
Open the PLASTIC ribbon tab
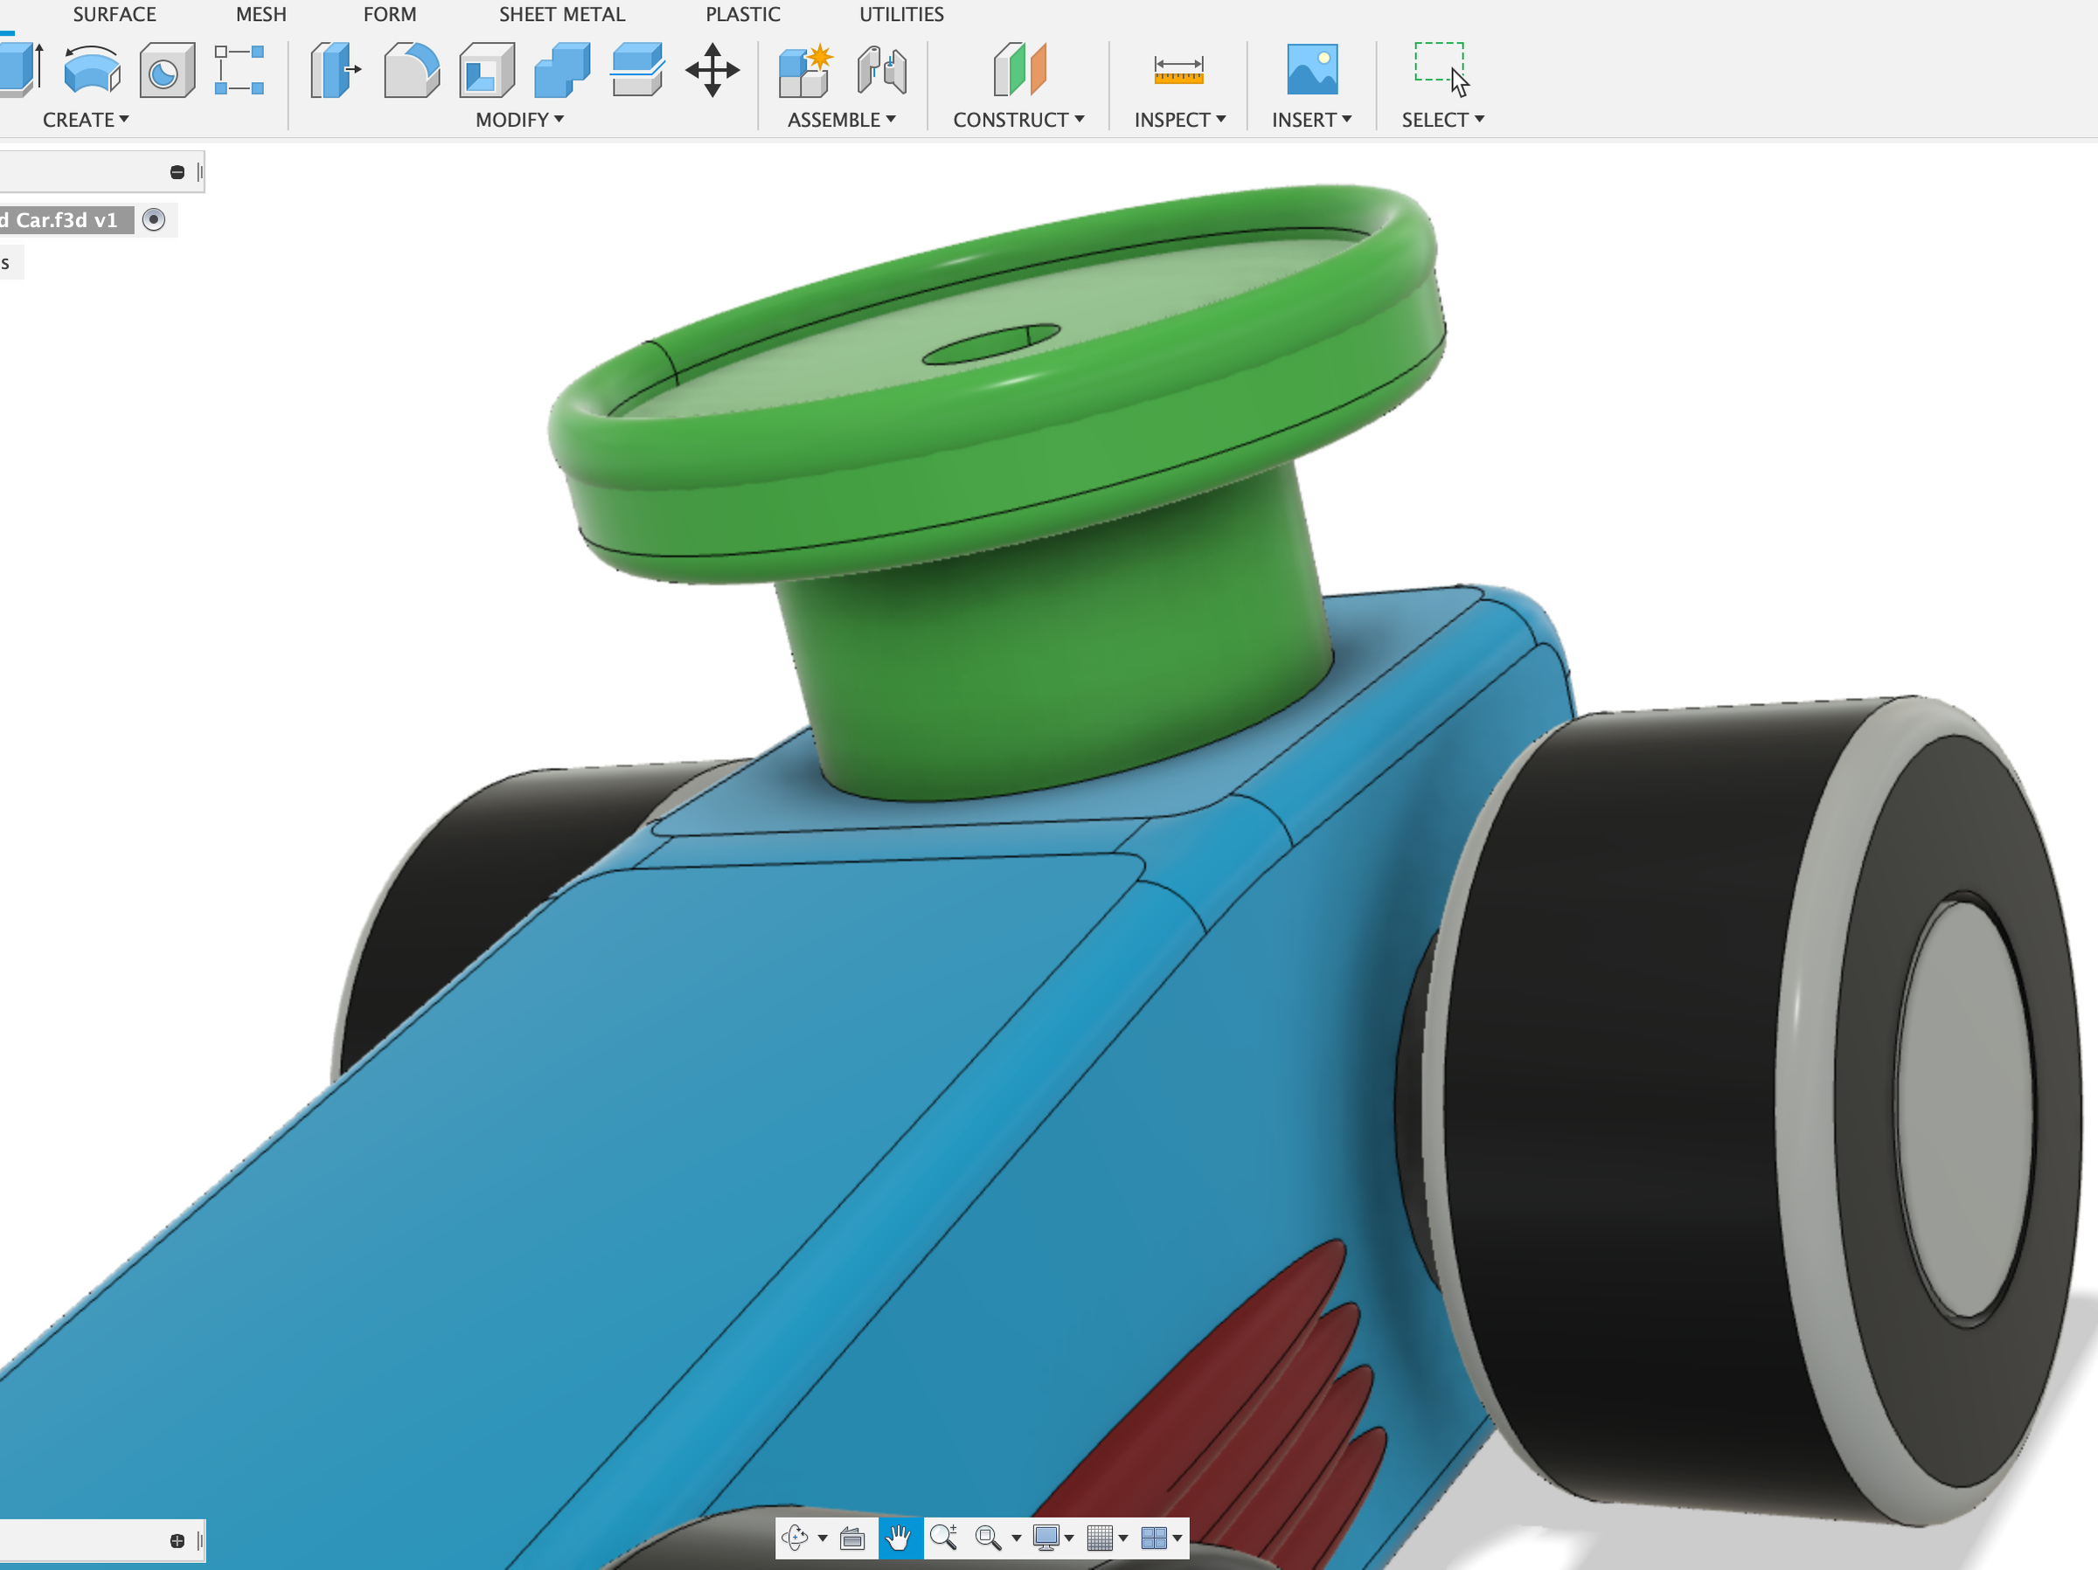(741, 13)
